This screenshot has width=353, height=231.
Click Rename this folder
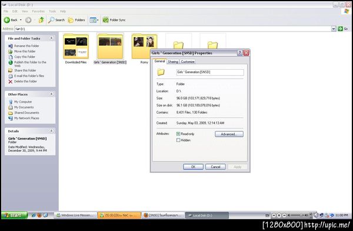click(x=24, y=46)
